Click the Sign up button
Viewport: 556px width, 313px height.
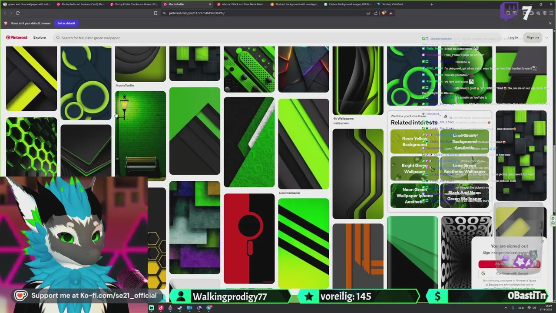tap(533, 38)
